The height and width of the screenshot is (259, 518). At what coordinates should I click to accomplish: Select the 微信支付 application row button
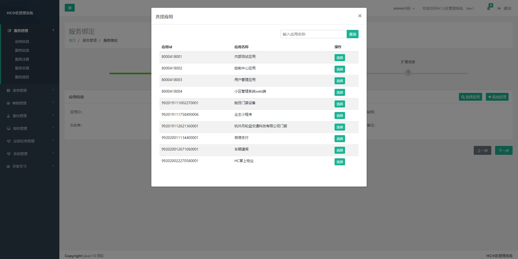coord(340,139)
